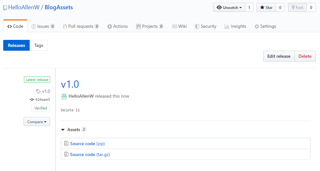Image resolution: width=320 pixels, height=171 pixels.
Task: Open the Compare dropdown
Action: 37,122
